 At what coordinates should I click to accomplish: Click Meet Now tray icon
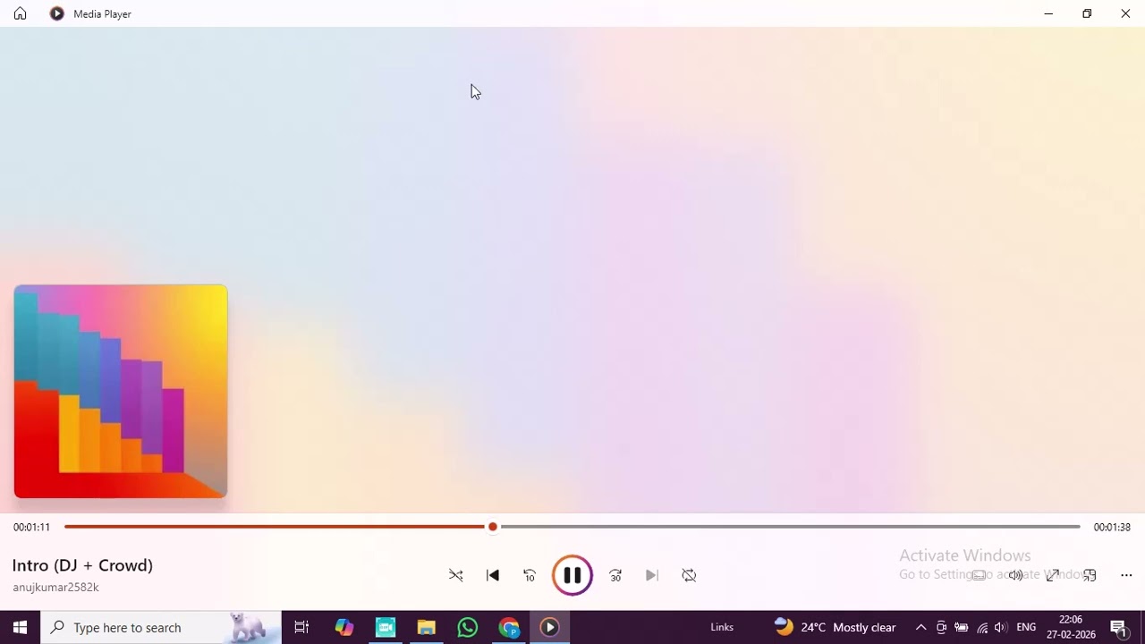point(941,627)
